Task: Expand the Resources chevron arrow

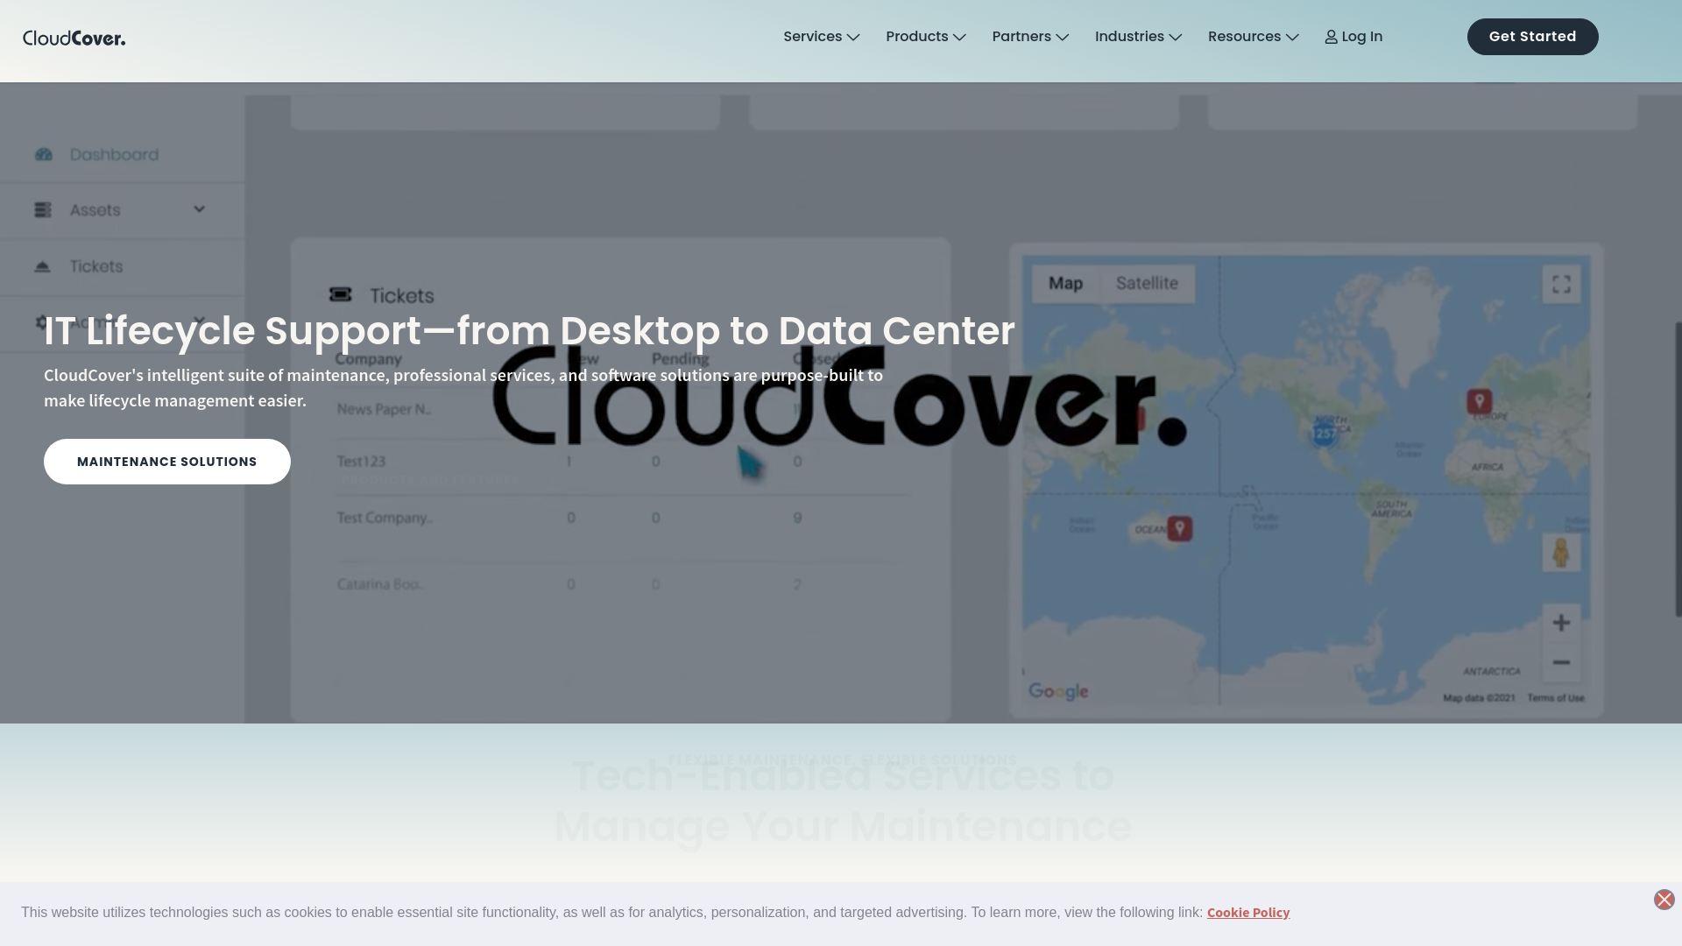Action: coord(1292,38)
